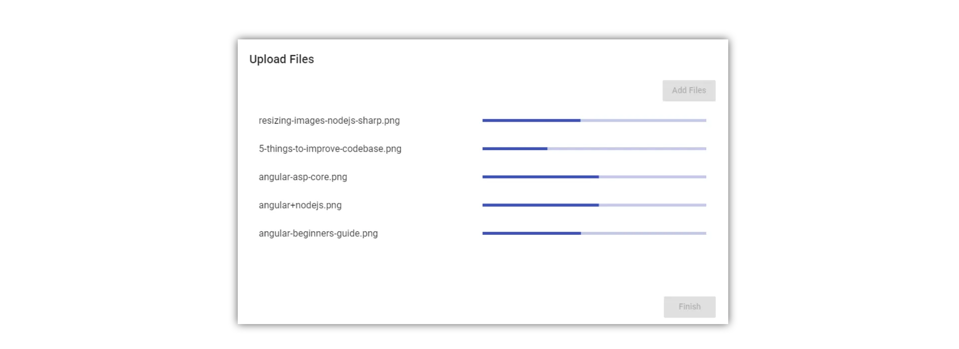Image resolution: width=959 pixels, height=349 pixels.
Task: Select the 5-things-to-improve-codebase.png file entry
Action: (x=330, y=149)
